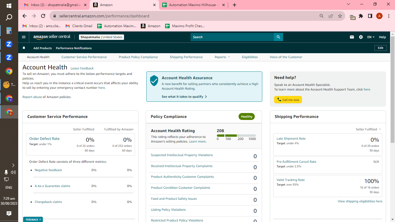Open the Shipping Performance tab
The image size is (395, 222).
[186, 57]
